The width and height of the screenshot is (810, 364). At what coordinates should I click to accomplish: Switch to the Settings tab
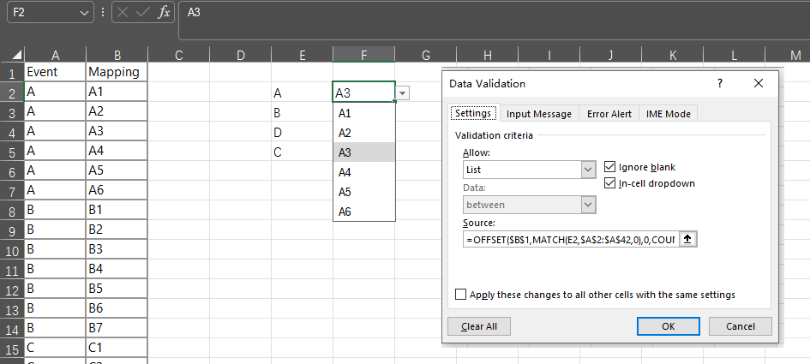click(x=472, y=114)
